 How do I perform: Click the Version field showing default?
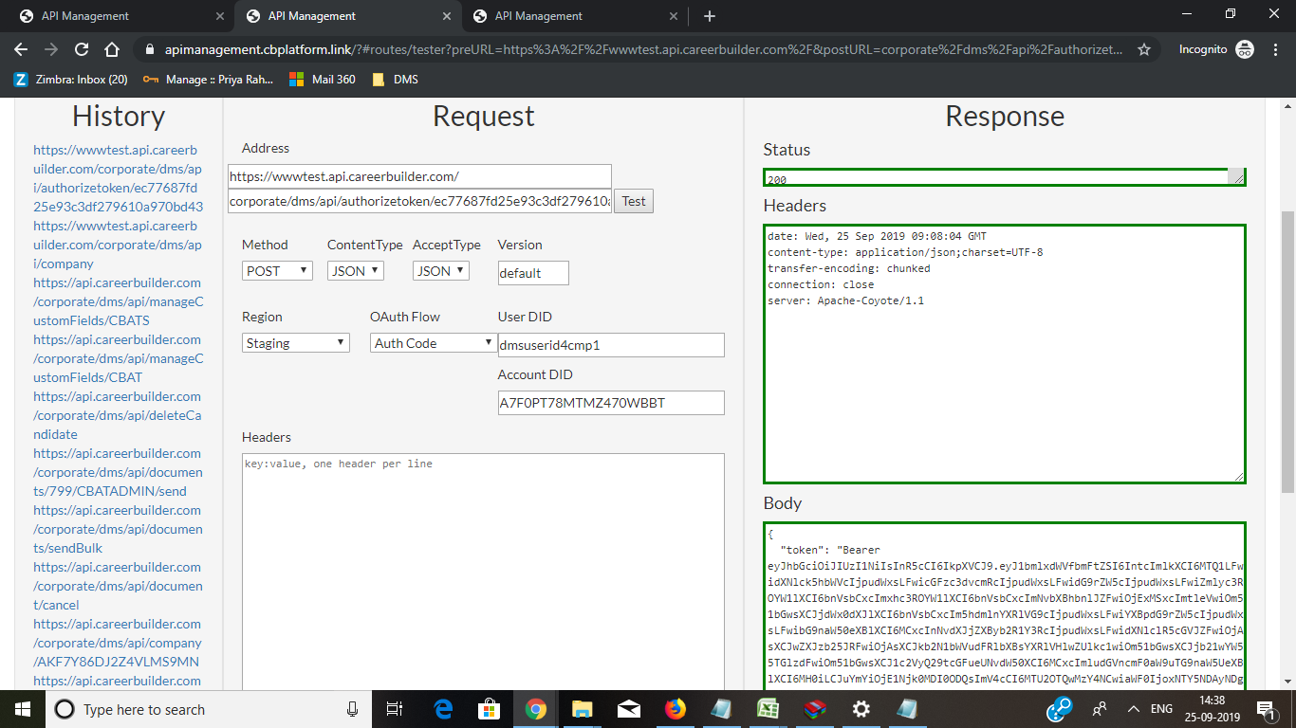[533, 273]
